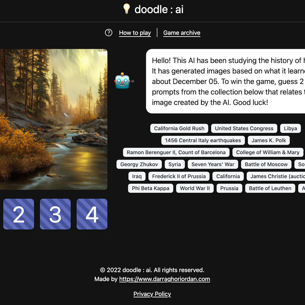The image size is (305, 305).
Task: Click the lightbulb icon in the header
Action: pyautogui.click(x=126, y=9)
